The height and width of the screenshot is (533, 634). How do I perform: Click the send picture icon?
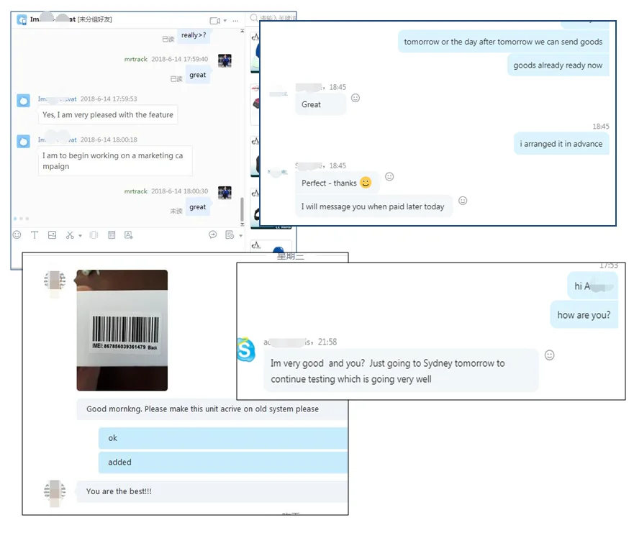[52, 234]
